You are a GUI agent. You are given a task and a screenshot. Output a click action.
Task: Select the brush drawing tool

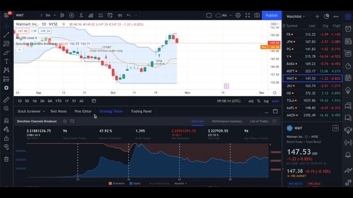click(6, 53)
